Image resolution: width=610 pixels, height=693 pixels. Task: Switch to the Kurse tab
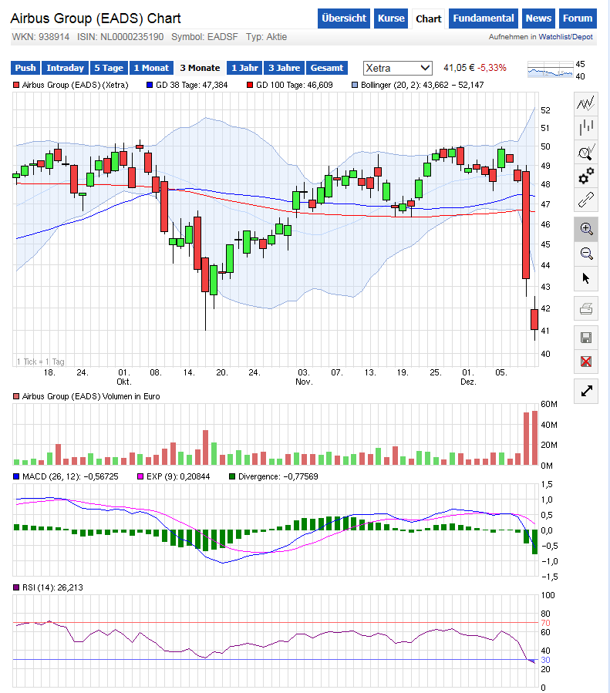(x=391, y=19)
